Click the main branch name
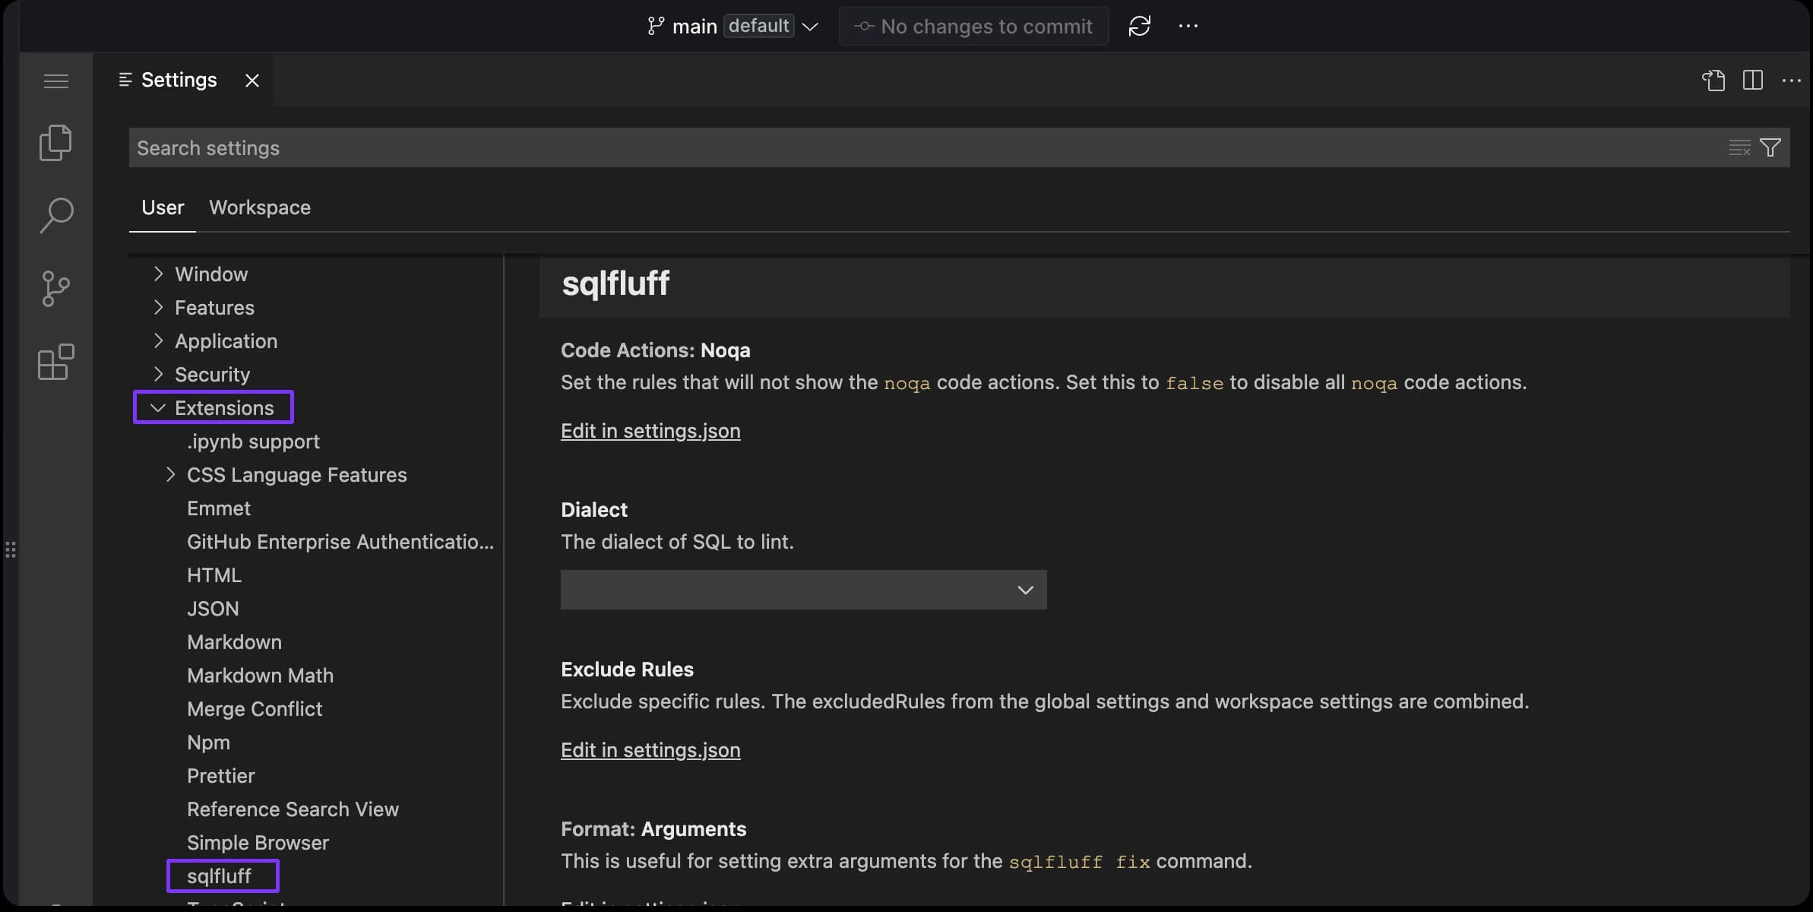The height and width of the screenshot is (912, 1813). click(695, 27)
